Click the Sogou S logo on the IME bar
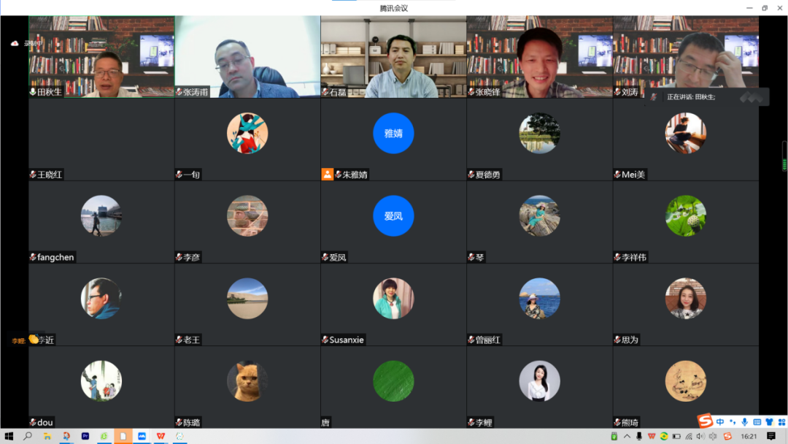Image resolution: width=788 pixels, height=444 pixels. (x=705, y=421)
